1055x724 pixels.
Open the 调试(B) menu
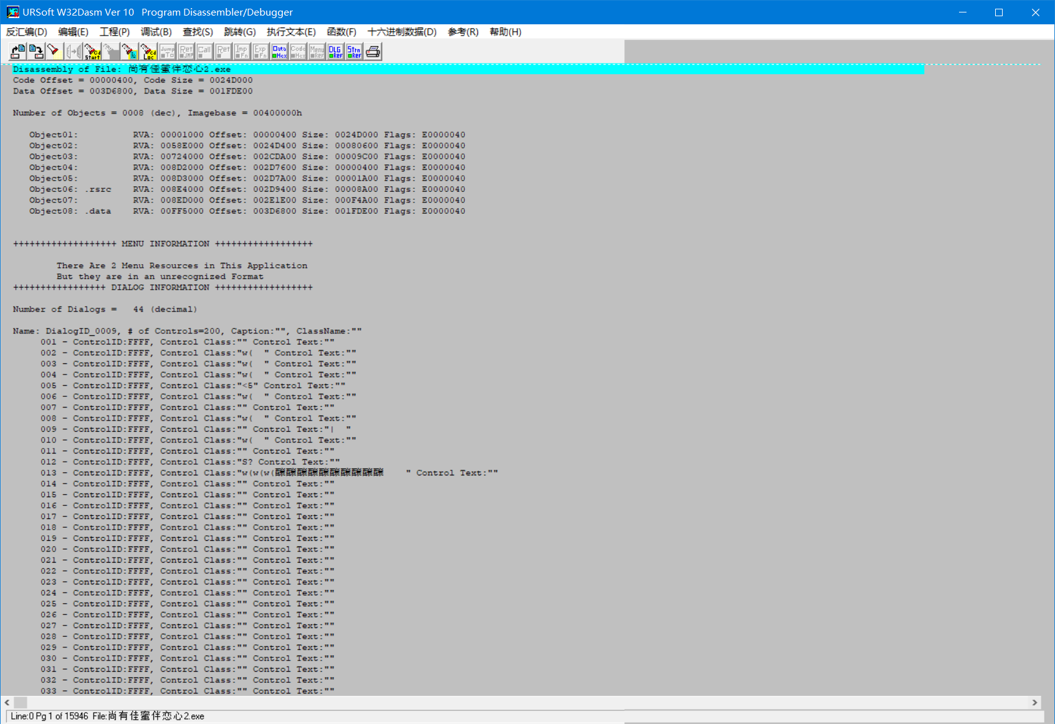tap(156, 32)
